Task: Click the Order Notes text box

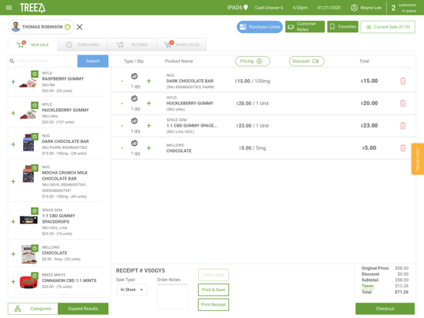Action: 173,296
